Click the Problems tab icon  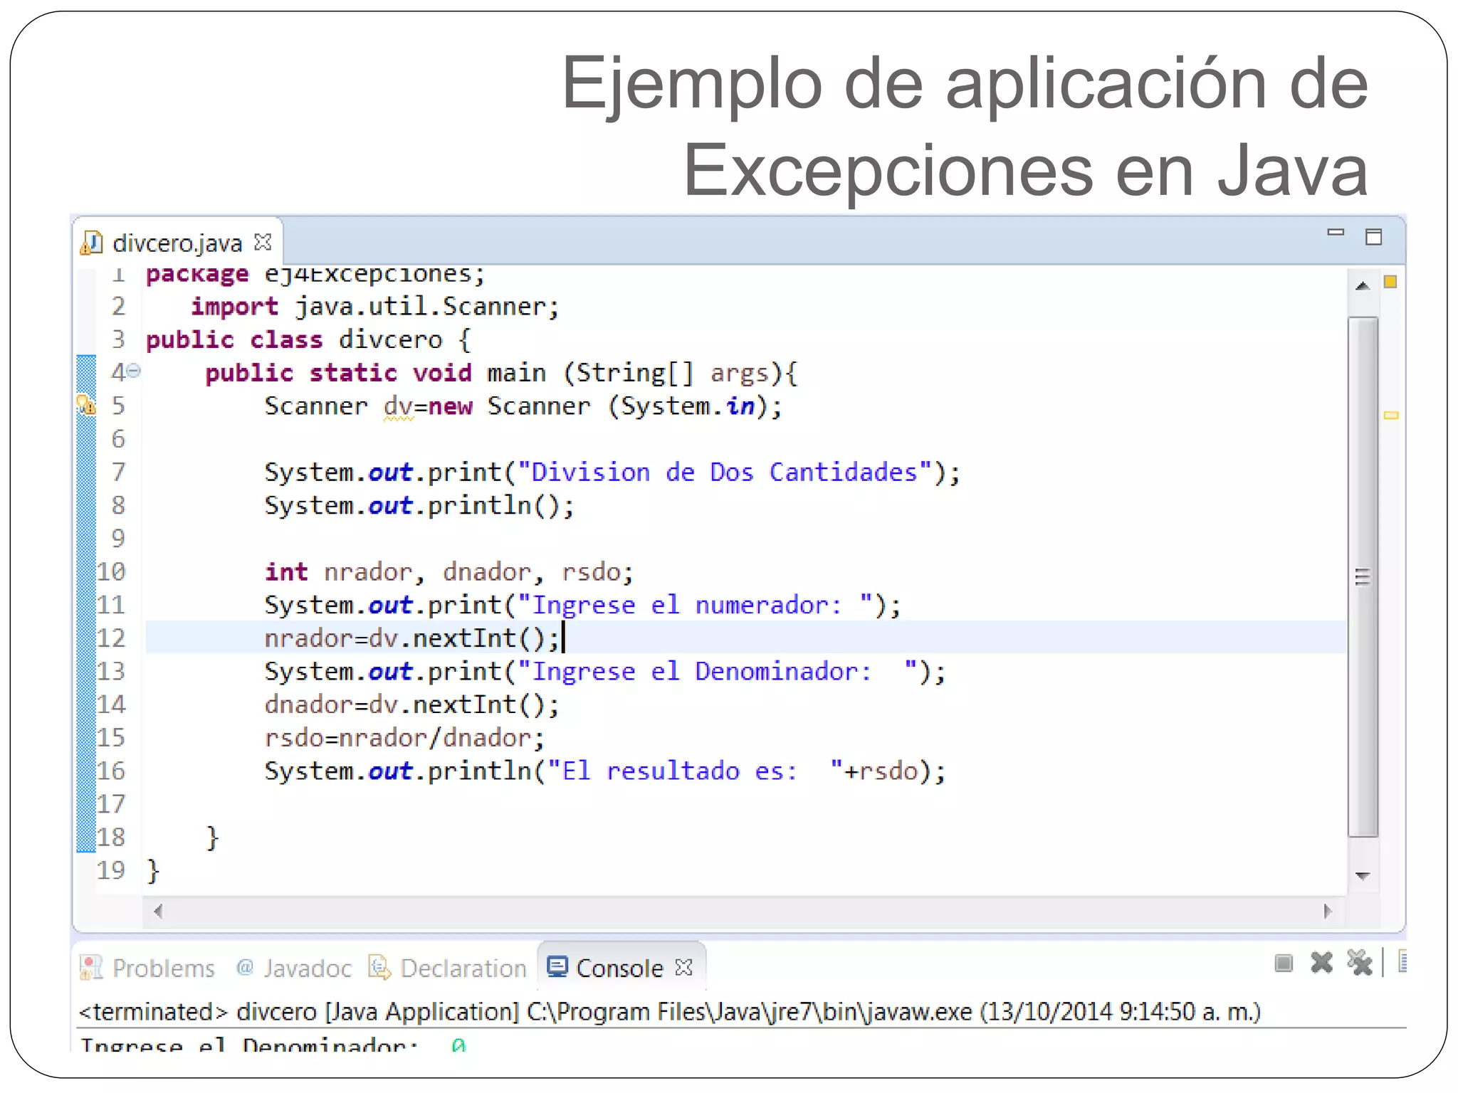coord(90,967)
